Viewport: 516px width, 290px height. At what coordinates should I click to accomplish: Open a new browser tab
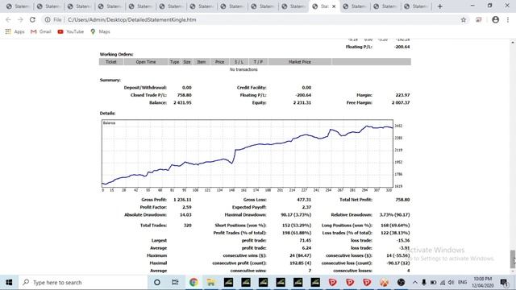(440, 6)
